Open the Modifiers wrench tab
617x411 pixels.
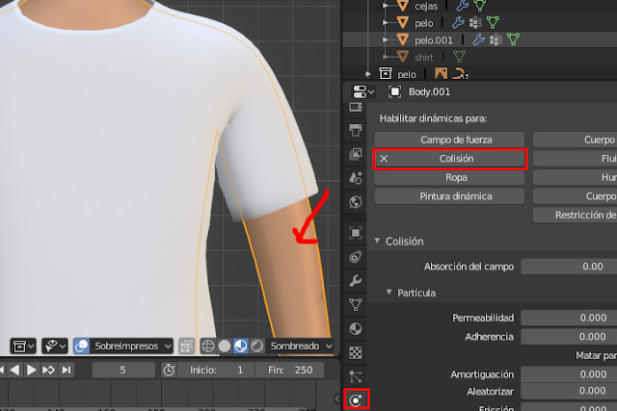click(x=356, y=280)
